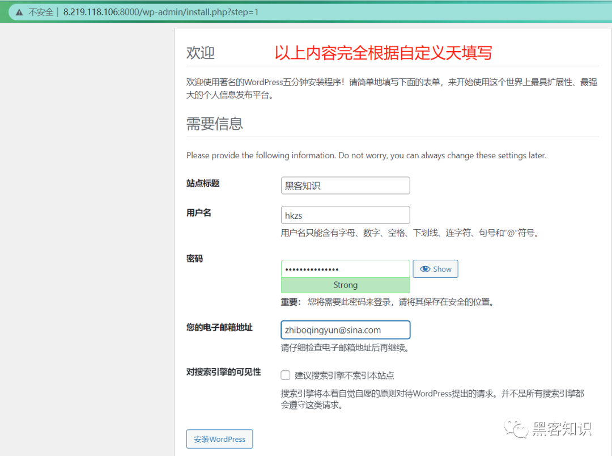Click the password input field
The height and width of the screenshot is (456, 612).
coord(346,269)
